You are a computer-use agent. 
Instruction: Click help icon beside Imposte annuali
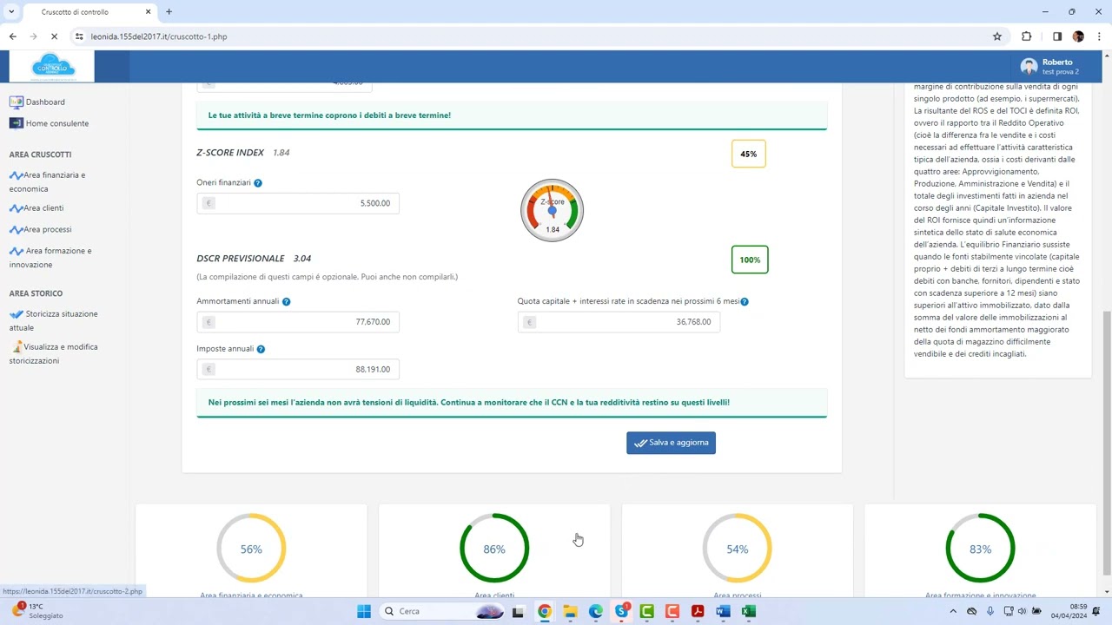pos(261,349)
